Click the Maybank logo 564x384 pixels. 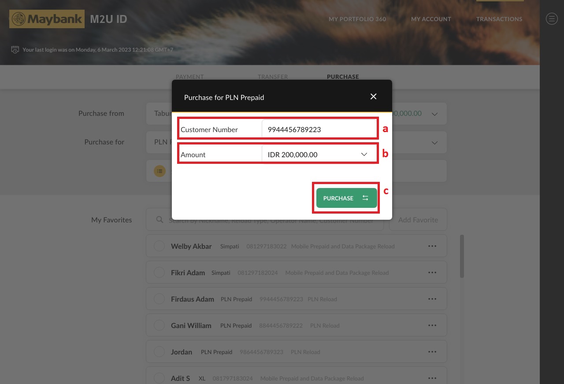pos(47,19)
